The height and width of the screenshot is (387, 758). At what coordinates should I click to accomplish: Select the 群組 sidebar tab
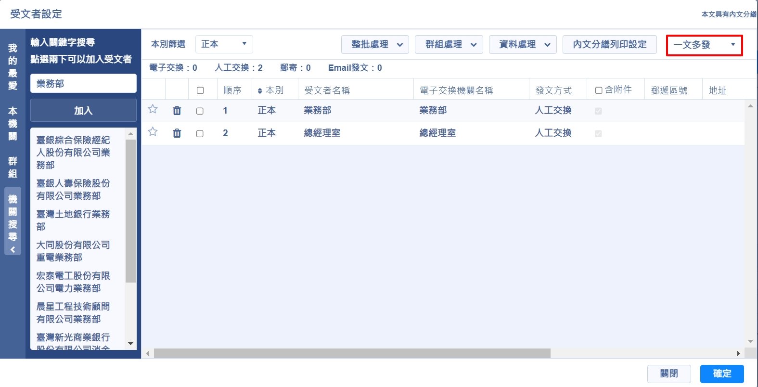[13, 167]
